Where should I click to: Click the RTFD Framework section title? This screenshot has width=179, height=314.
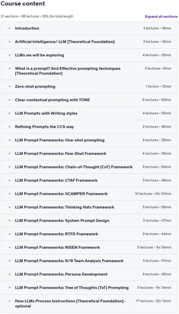coord(56,234)
